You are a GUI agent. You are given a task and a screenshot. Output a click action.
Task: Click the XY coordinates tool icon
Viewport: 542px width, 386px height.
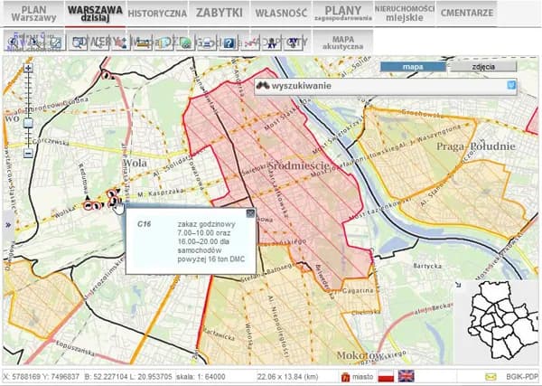click(x=270, y=42)
